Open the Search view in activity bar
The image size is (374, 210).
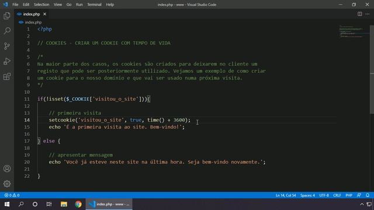click(7, 31)
